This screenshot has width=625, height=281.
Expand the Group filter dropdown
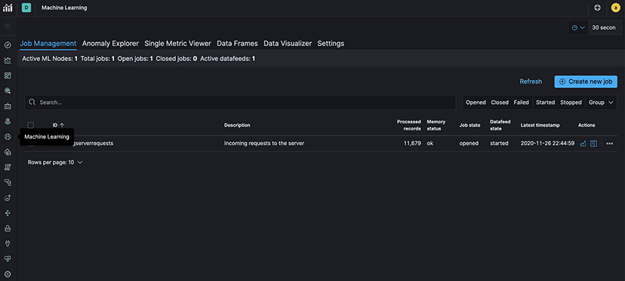(601, 102)
